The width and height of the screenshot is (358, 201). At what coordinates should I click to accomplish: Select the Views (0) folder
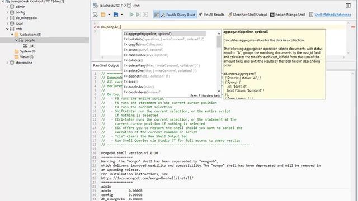pos(26,57)
